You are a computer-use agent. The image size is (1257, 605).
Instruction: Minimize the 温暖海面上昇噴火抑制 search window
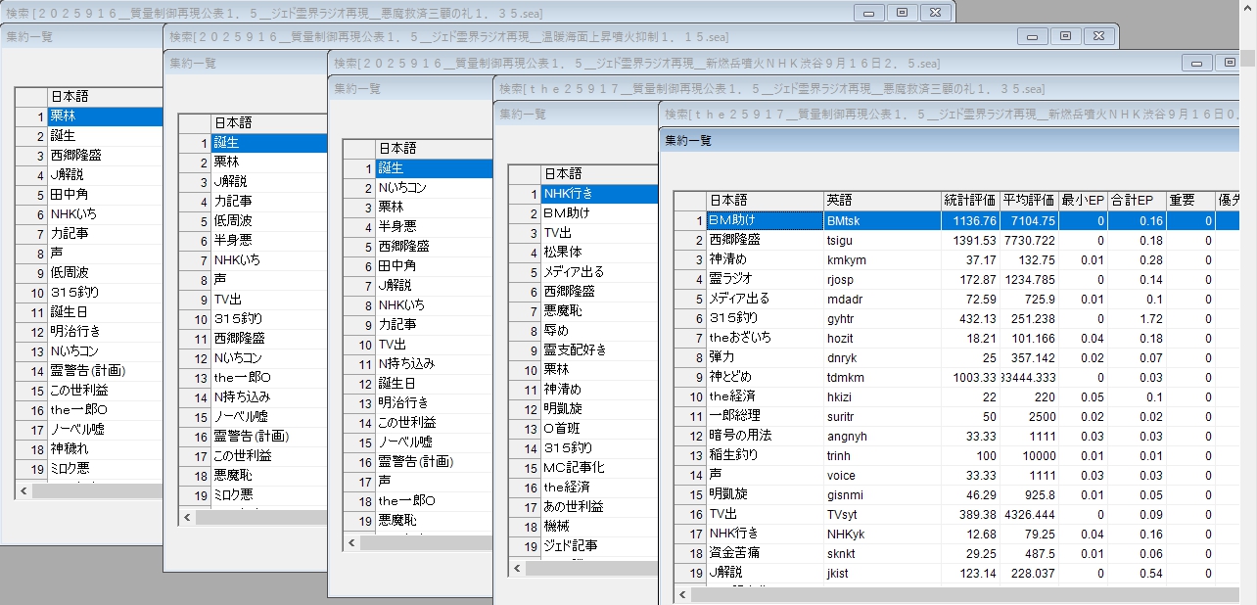[x=1032, y=36]
